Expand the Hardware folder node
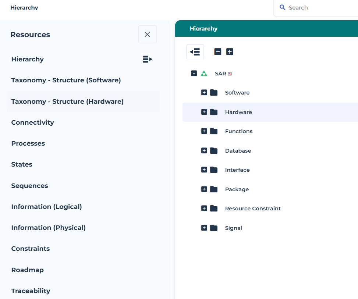The width and height of the screenshot is (358, 299). point(204,112)
